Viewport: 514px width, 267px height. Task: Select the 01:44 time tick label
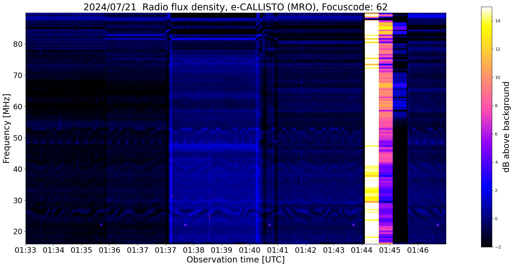click(x=362, y=250)
